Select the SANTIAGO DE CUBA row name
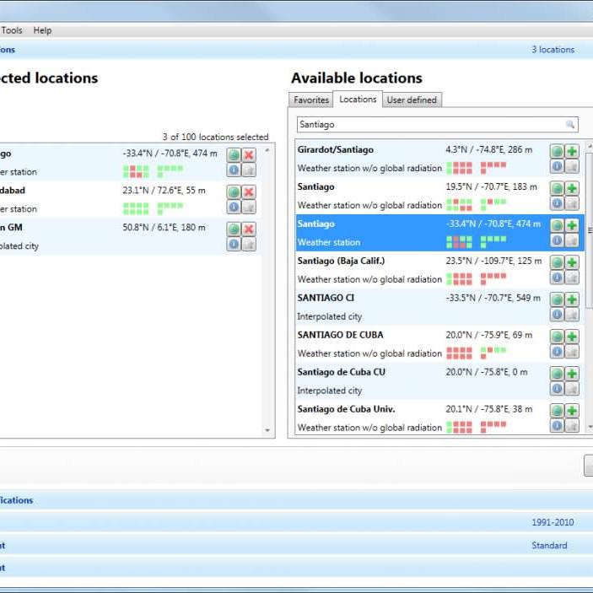Image resolution: width=593 pixels, height=593 pixels. [341, 335]
